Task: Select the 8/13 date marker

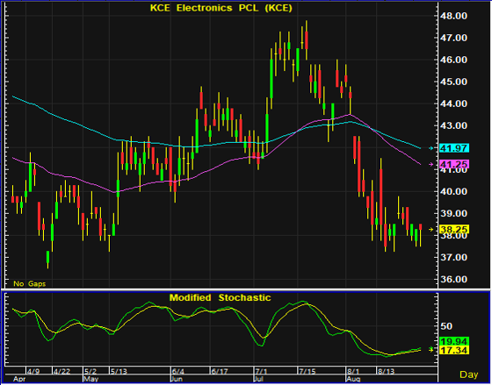Action: pyautogui.click(x=386, y=372)
